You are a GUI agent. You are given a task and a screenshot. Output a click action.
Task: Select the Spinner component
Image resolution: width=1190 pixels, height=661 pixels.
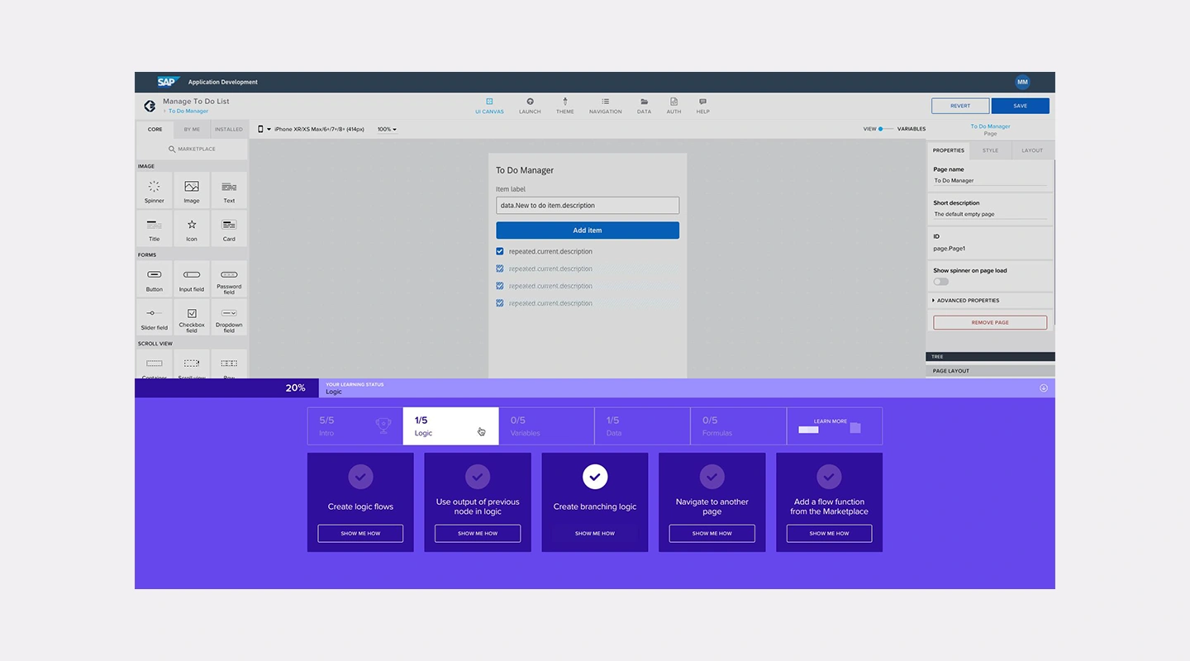click(x=155, y=189)
